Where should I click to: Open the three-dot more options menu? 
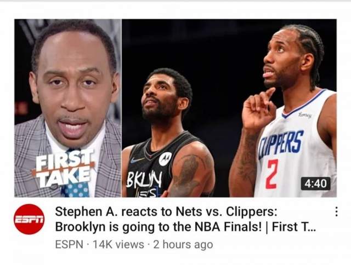[x=336, y=211]
